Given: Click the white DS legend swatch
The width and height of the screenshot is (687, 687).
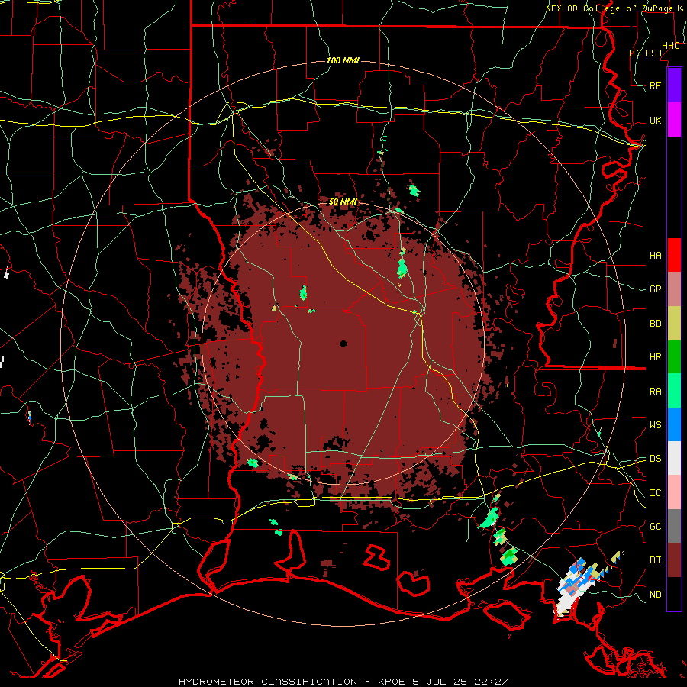Looking at the screenshot, I should click(x=674, y=458).
